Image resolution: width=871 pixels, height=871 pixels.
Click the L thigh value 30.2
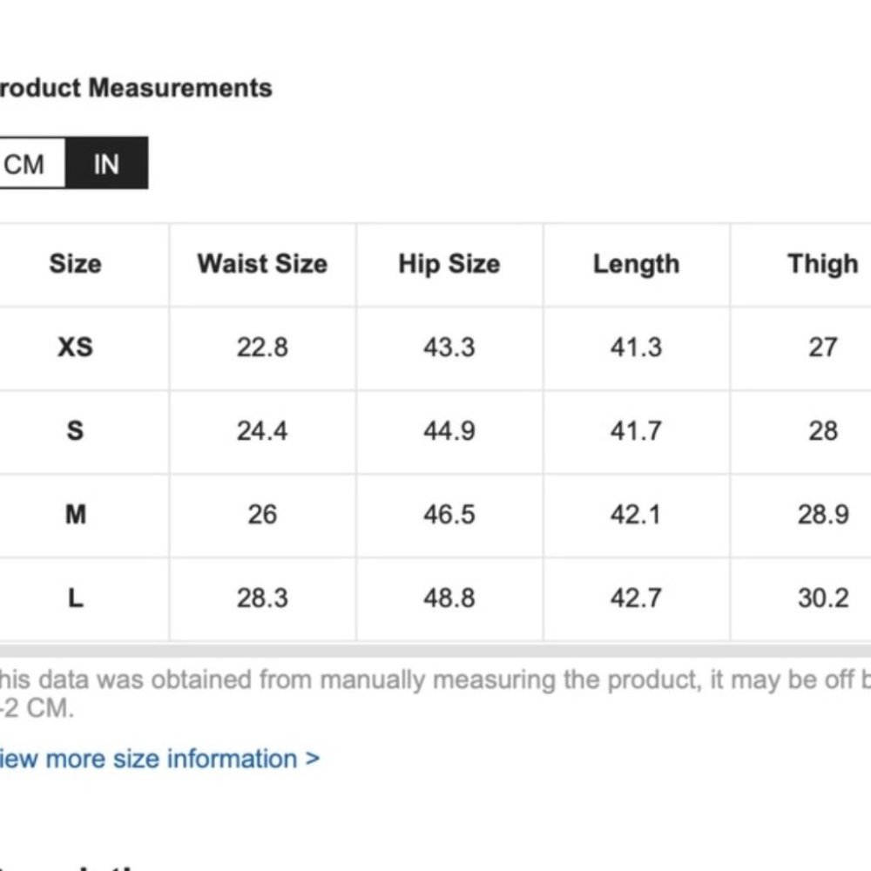tap(822, 598)
